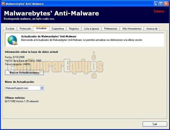Switch to the Protección tab
170x130 pixels.
point(25,29)
